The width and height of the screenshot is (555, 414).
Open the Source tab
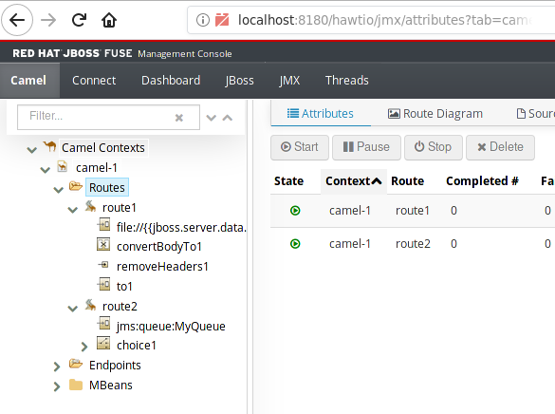(x=535, y=113)
